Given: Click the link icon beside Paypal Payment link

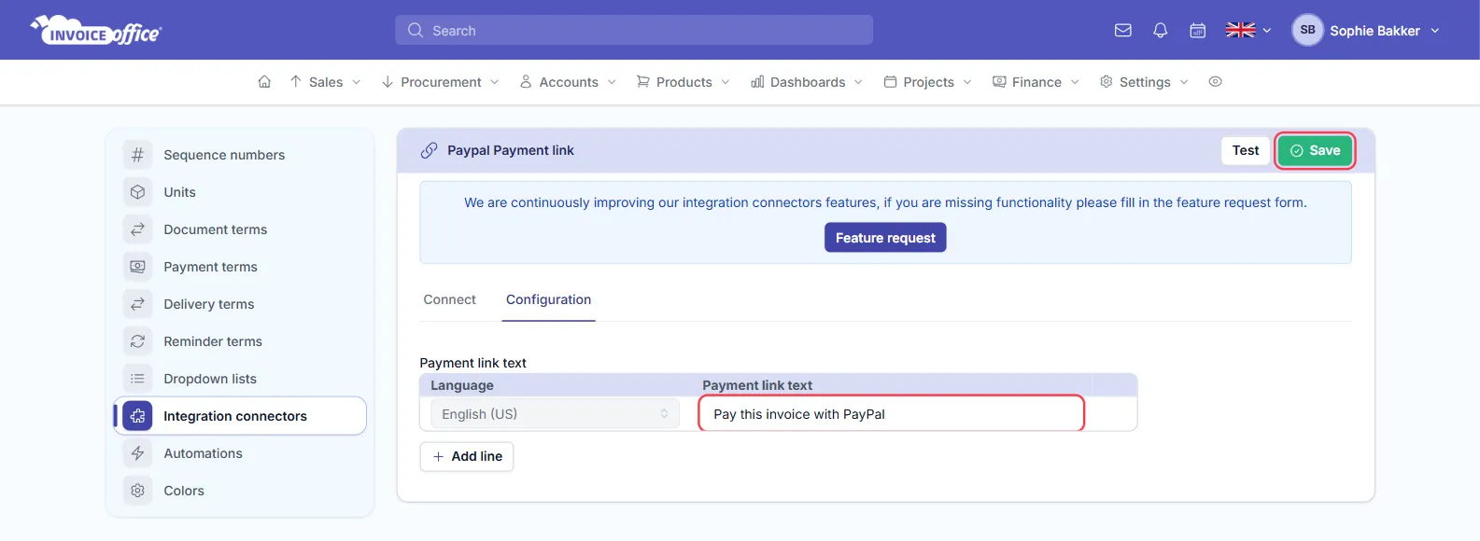Looking at the screenshot, I should click(429, 150).
